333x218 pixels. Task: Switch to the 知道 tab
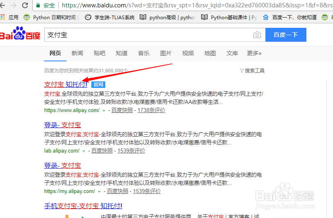pyautogui.click(x=122, y=53)
